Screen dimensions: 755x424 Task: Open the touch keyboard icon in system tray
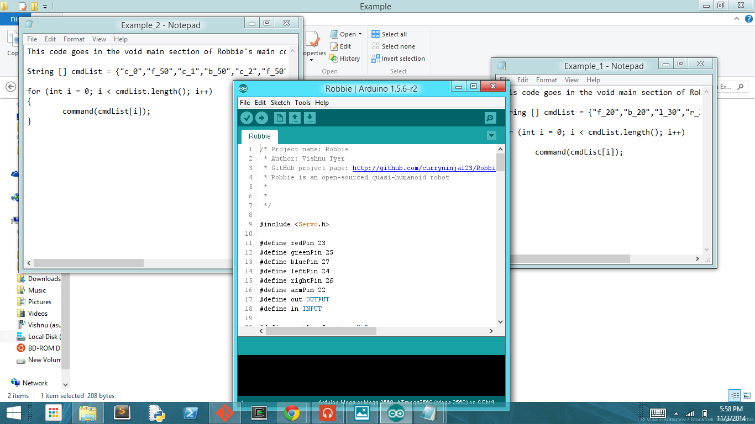[658, 413]
